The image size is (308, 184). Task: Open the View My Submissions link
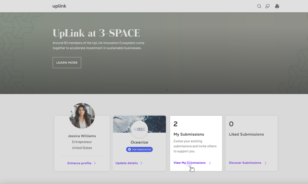point(189,163)
